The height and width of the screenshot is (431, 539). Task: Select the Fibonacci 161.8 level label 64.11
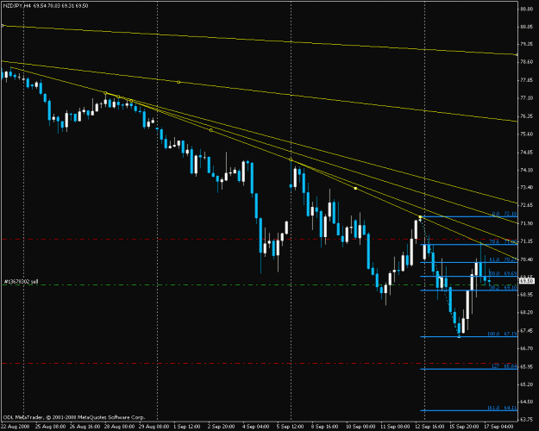[502, 408]
